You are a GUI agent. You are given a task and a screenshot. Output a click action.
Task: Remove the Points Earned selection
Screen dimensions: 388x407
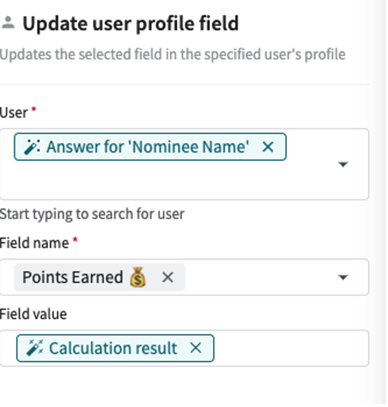pyautogui.click(x=168, y=278)
